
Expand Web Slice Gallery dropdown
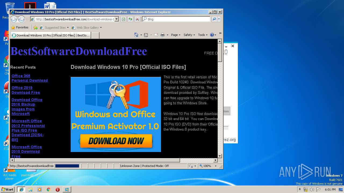pos(101,27)
